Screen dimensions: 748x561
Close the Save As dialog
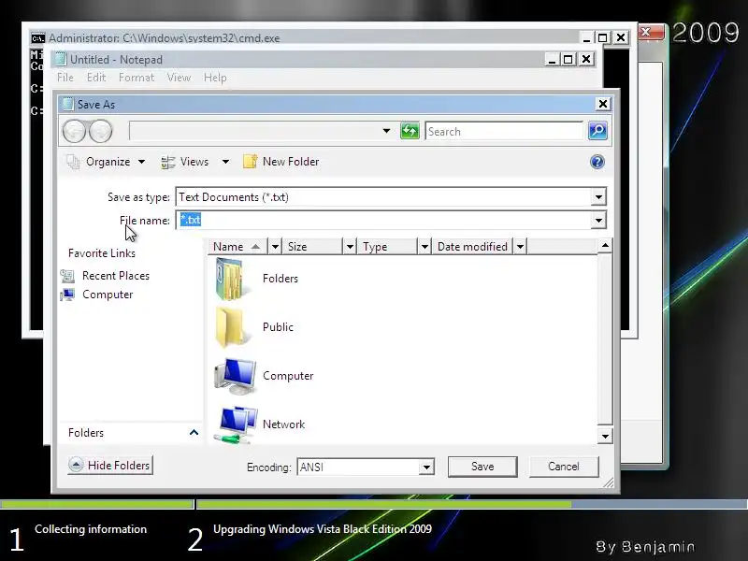click(603, 104)
